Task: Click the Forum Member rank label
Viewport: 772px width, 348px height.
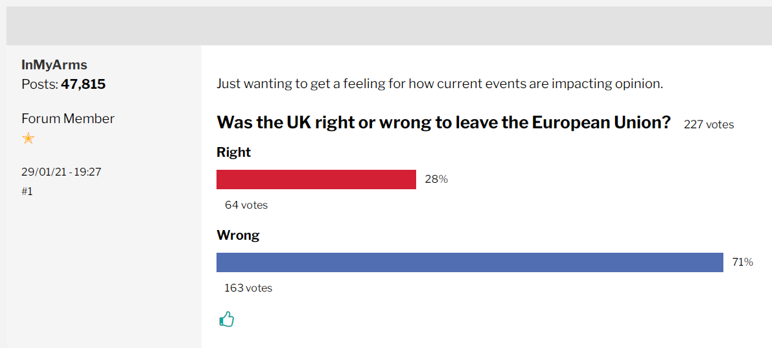Action: coord(68,119)
